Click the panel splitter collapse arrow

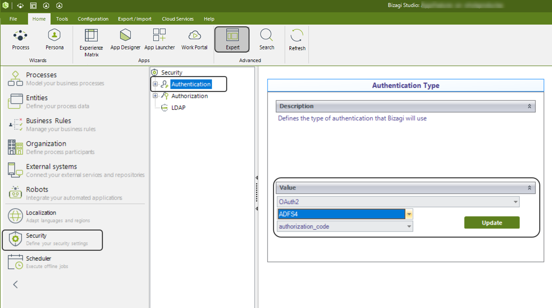257,178
